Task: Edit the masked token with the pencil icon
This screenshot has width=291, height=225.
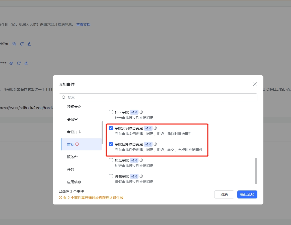Action: pos(26,63)
